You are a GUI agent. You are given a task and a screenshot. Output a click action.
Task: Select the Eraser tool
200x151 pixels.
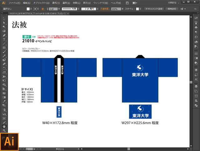(x=4, y=64)
